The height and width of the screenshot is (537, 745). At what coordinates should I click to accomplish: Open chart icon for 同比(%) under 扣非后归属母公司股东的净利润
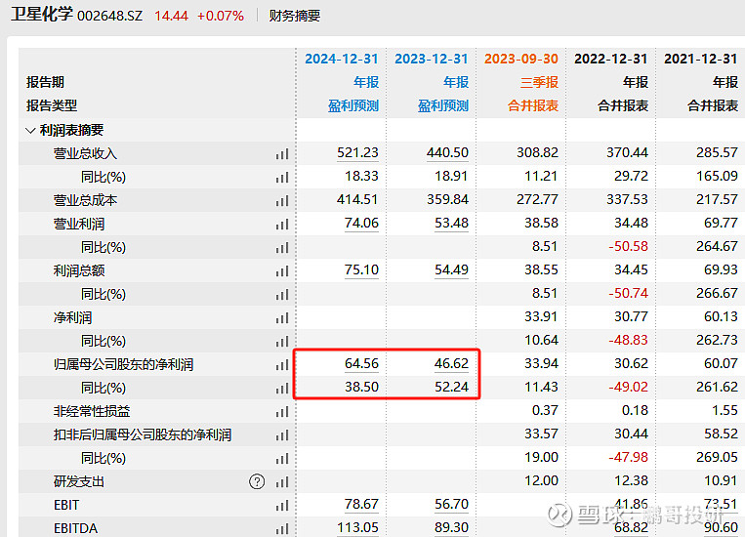[x=282, y=459]
